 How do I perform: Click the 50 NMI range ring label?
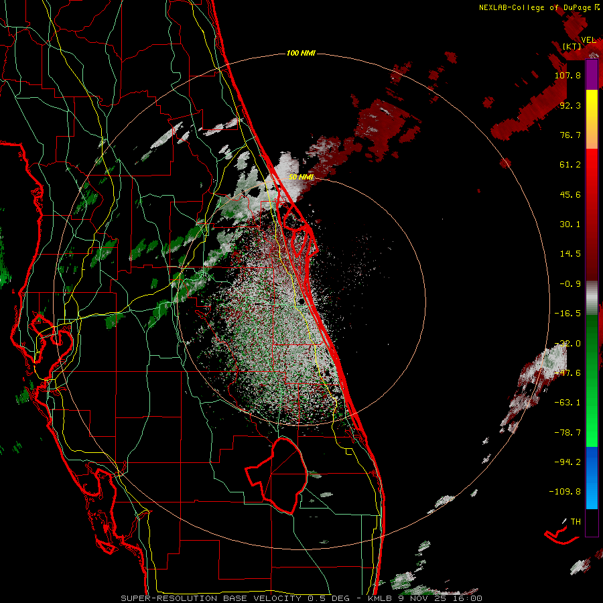[x=301, y=177]
